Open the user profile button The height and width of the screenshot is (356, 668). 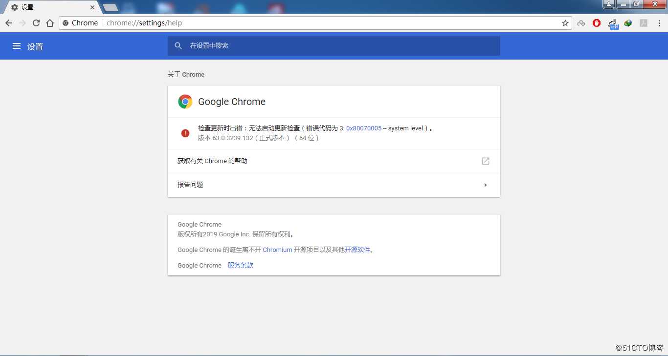pyautogui.click(x=608, y=4)
